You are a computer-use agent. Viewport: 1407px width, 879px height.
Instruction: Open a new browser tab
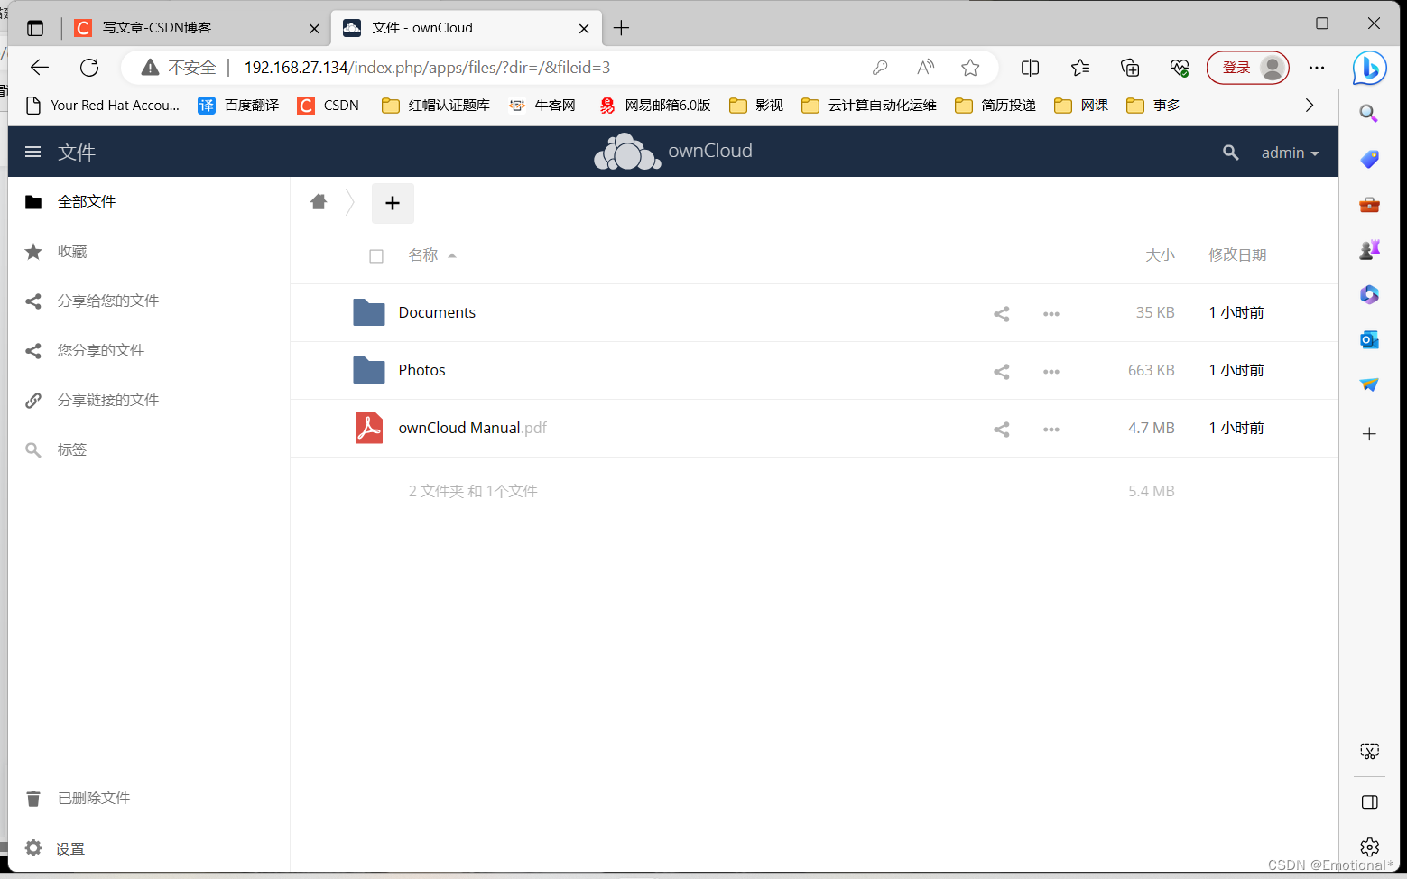pos(621,28)
